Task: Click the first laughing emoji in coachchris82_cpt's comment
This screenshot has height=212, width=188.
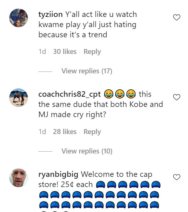Action: (109, 94)
